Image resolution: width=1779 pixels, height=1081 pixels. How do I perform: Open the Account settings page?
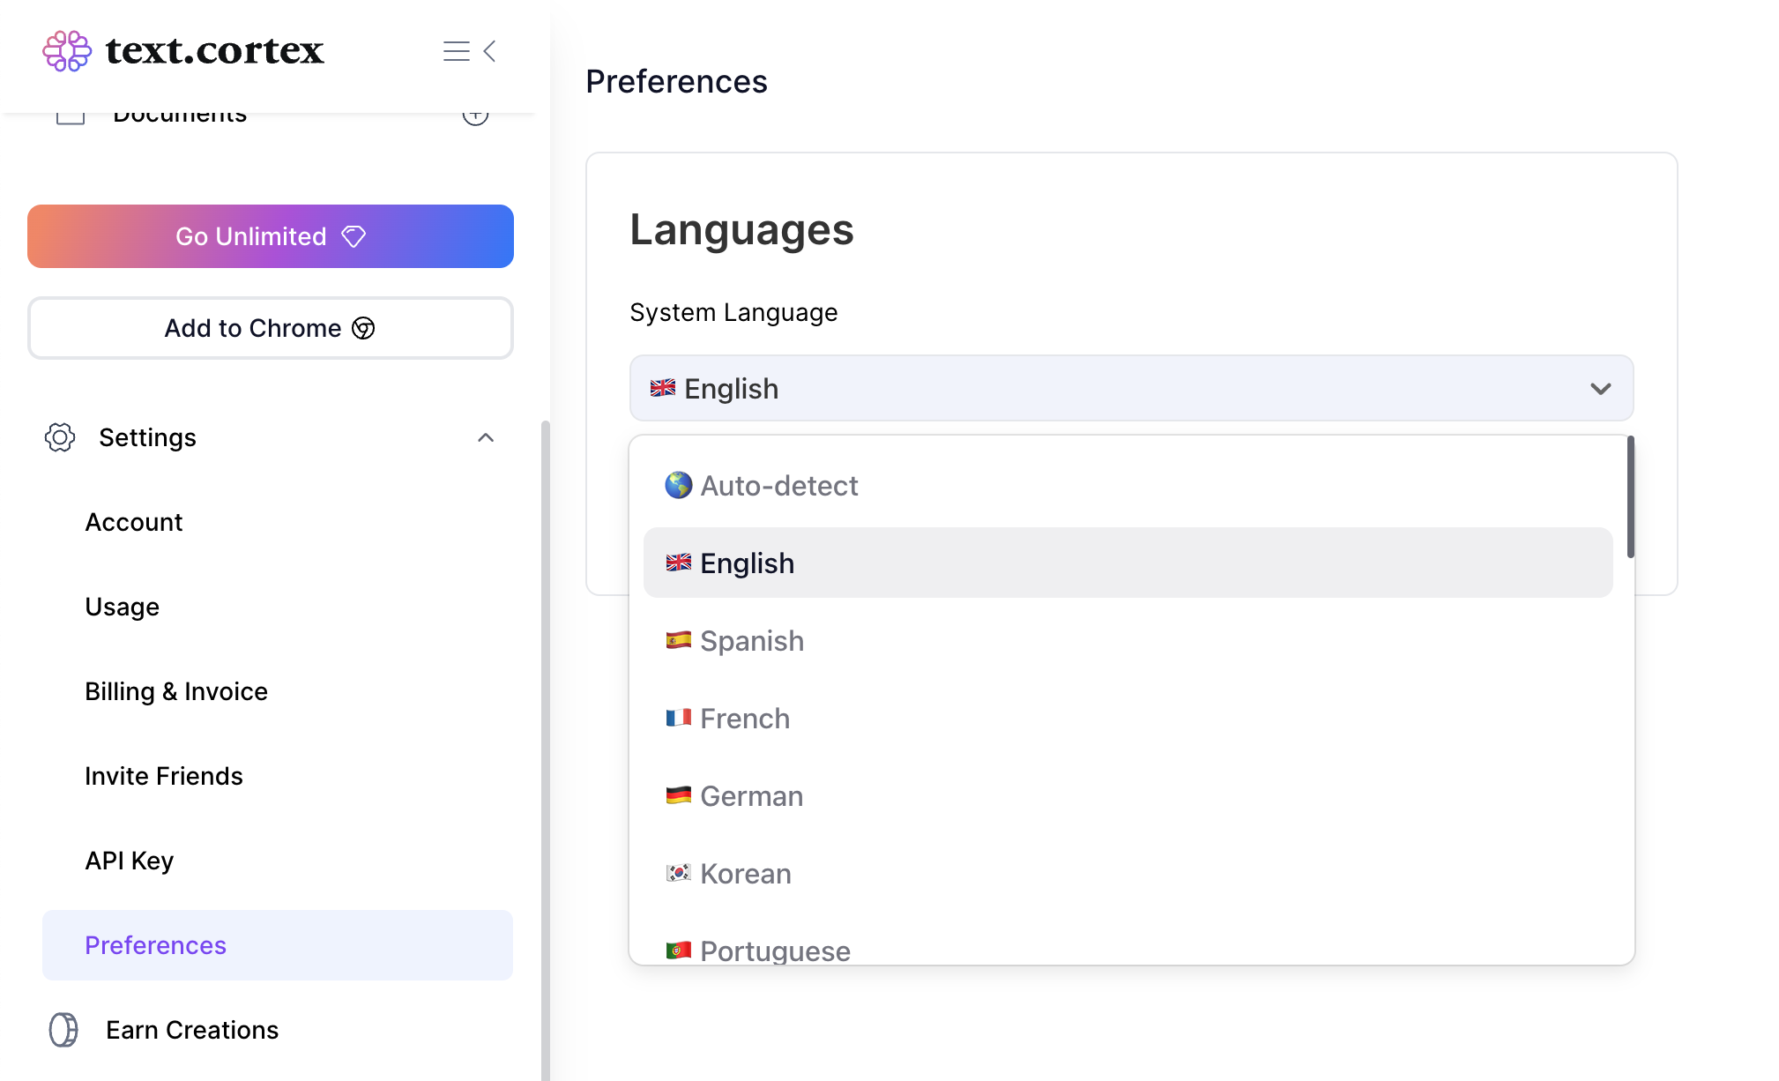[x=134, y=522]
